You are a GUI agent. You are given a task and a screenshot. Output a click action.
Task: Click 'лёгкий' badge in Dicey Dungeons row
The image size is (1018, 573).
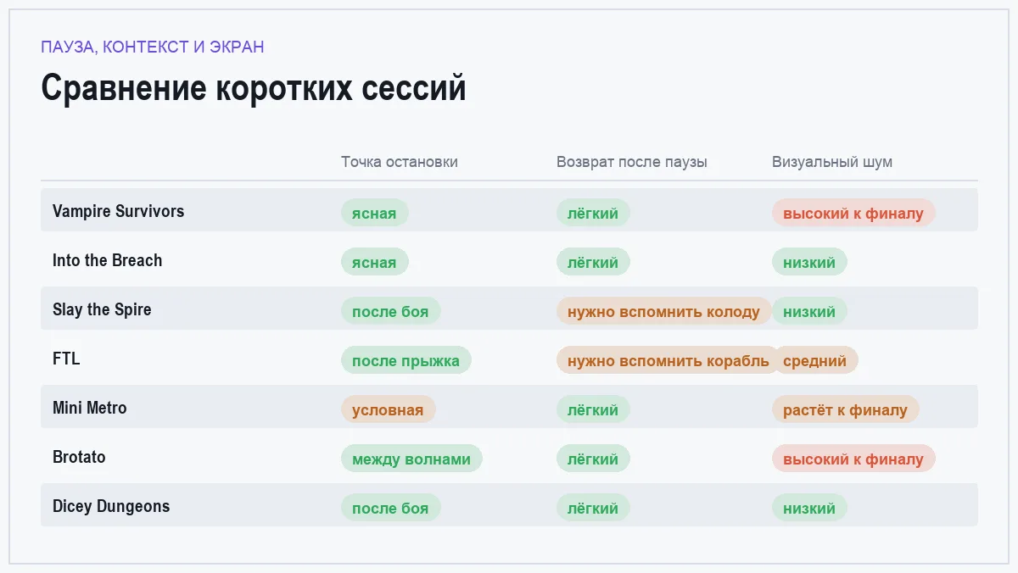coord(593,508)
